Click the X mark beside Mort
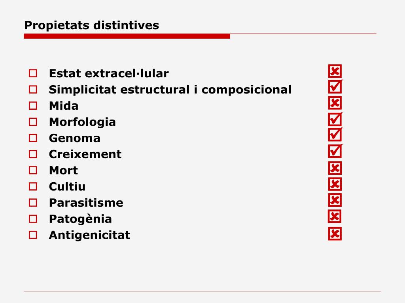The width and height of the screenshot is (405, 303). 335,168
